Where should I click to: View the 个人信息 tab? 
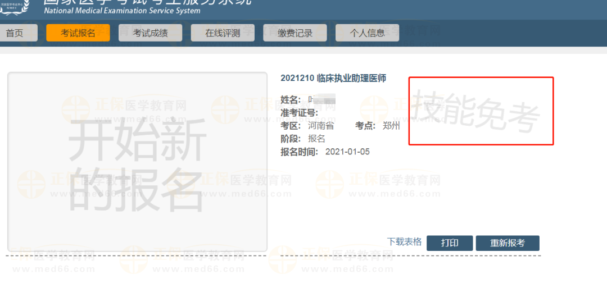(367, 33)
